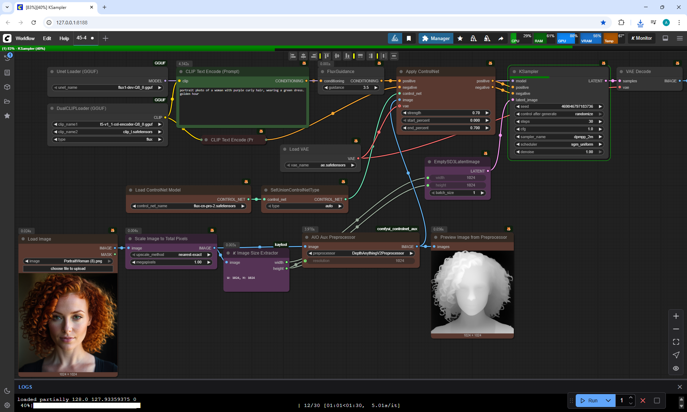
Task: Click the fit view icon on canvas
Action: (676, 342)
